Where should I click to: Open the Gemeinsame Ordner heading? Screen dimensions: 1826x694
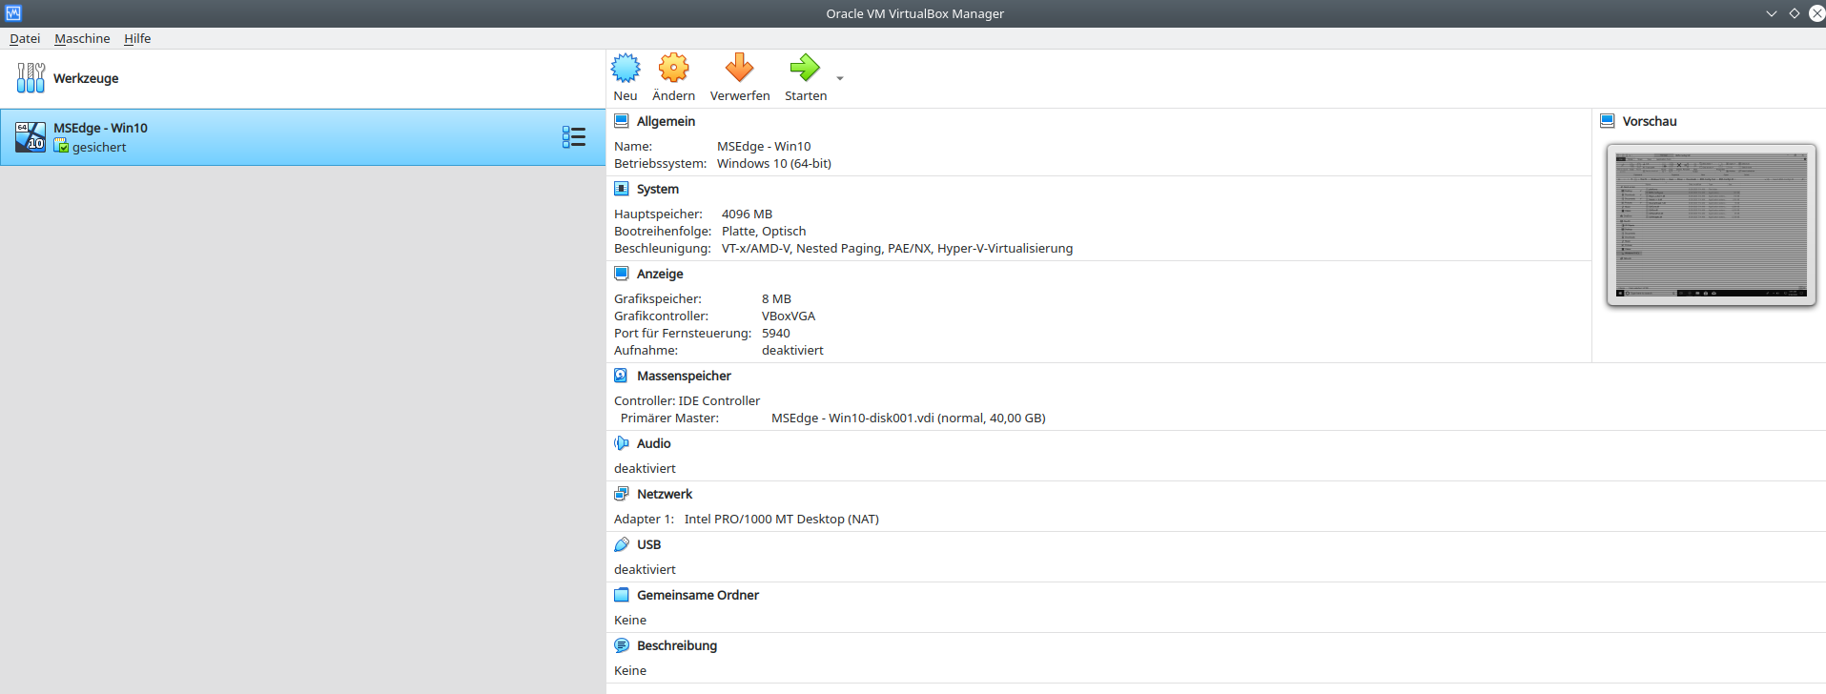coord(697,595)
